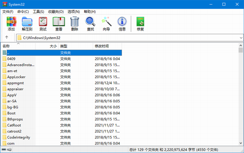This screenshot has height=153, width=244.
Task: Select the appmgmt folder
Action: [x=15, y=83]
